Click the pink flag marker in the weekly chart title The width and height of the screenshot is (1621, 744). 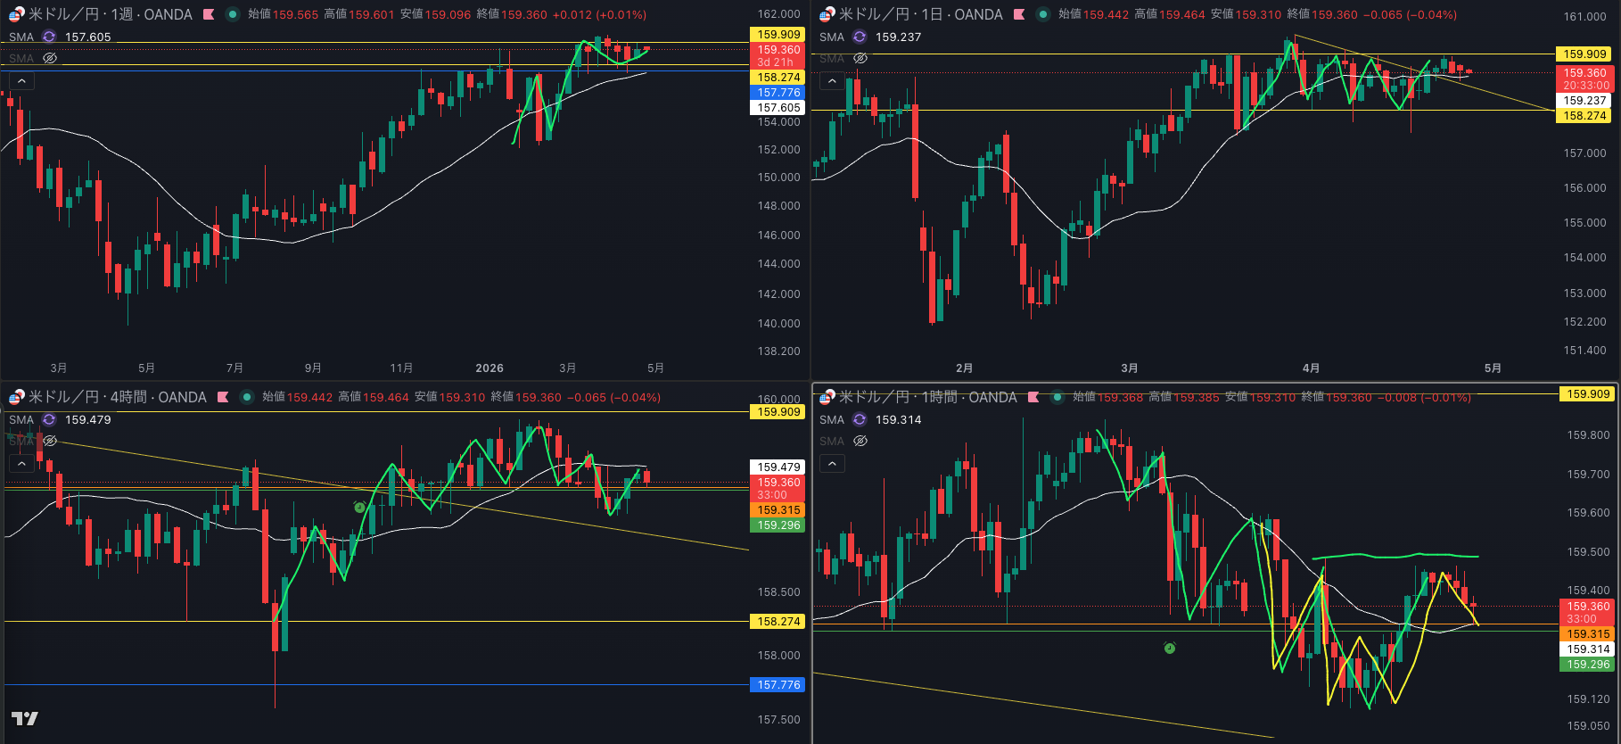coord(209,14)
